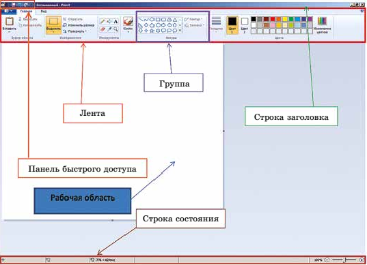Pick the Eraser tool
Viewport: 367px width, 265px height.
point(103,29)
